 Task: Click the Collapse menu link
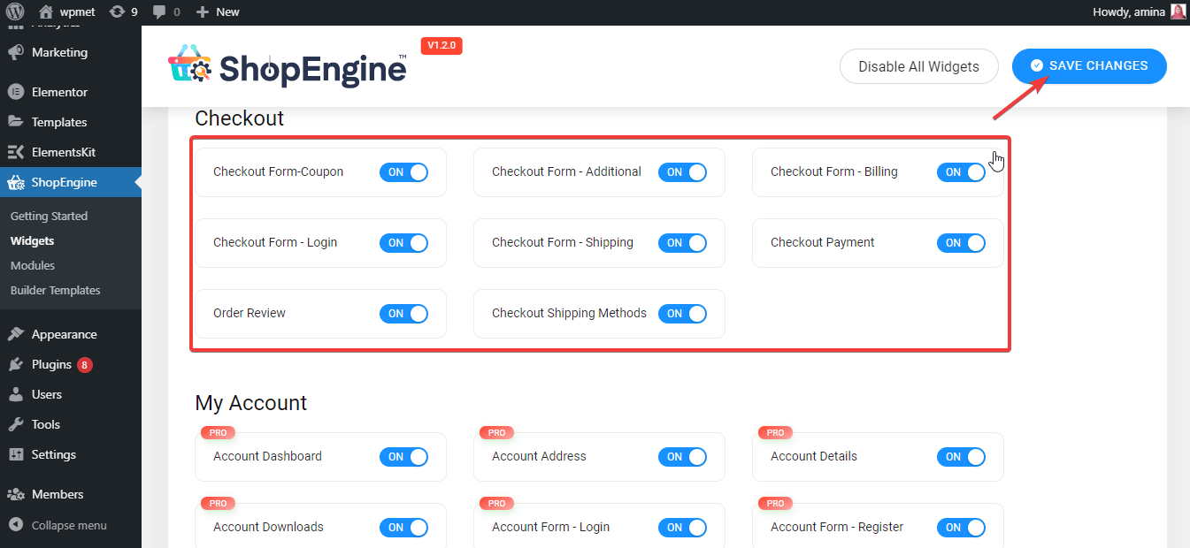pyautogui.click(x=69, y=525)
